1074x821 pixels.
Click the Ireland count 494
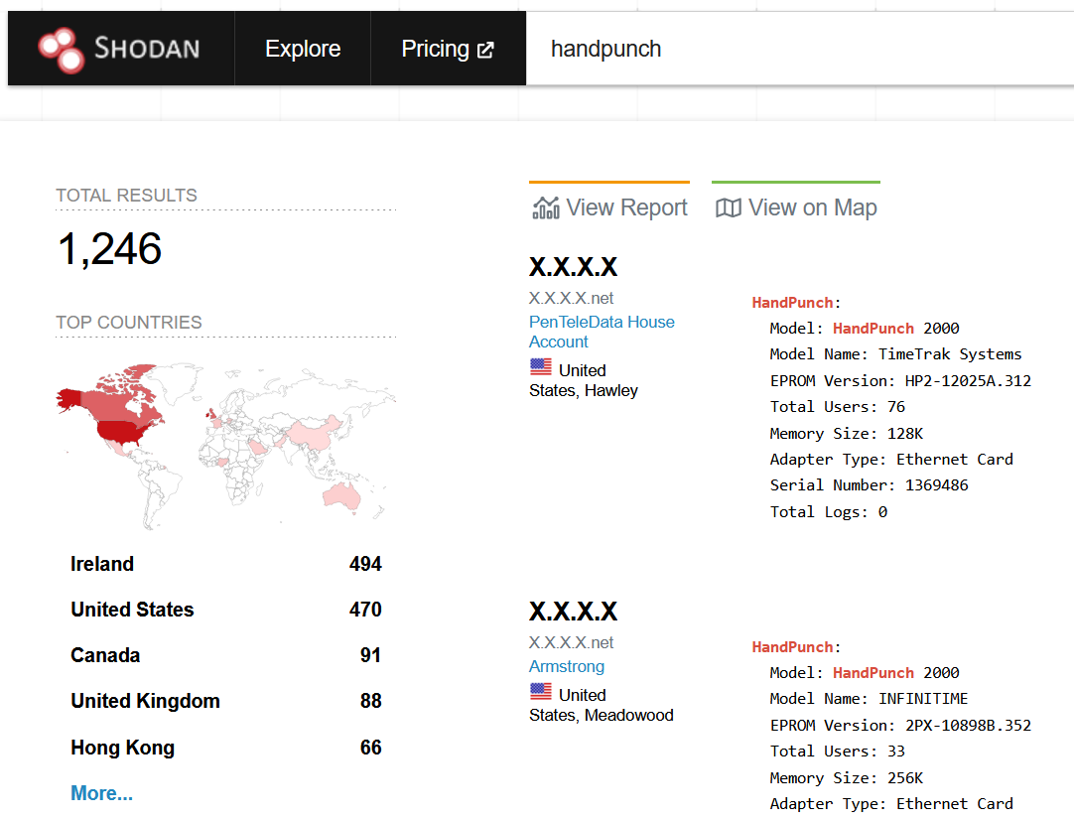(x=365, y=564)
